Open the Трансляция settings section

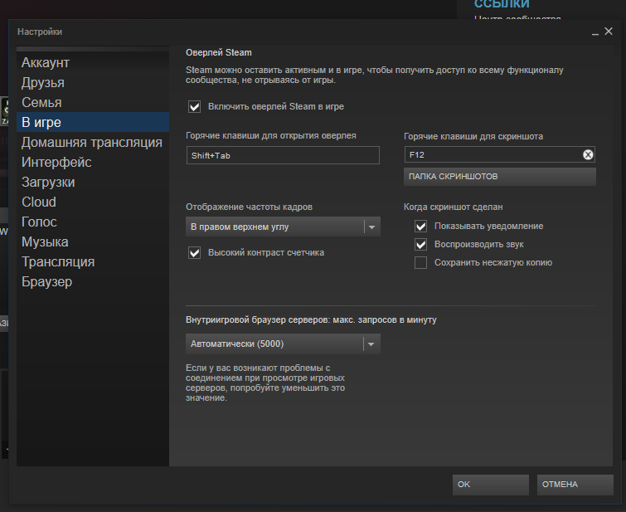click(x=93, y=261)
